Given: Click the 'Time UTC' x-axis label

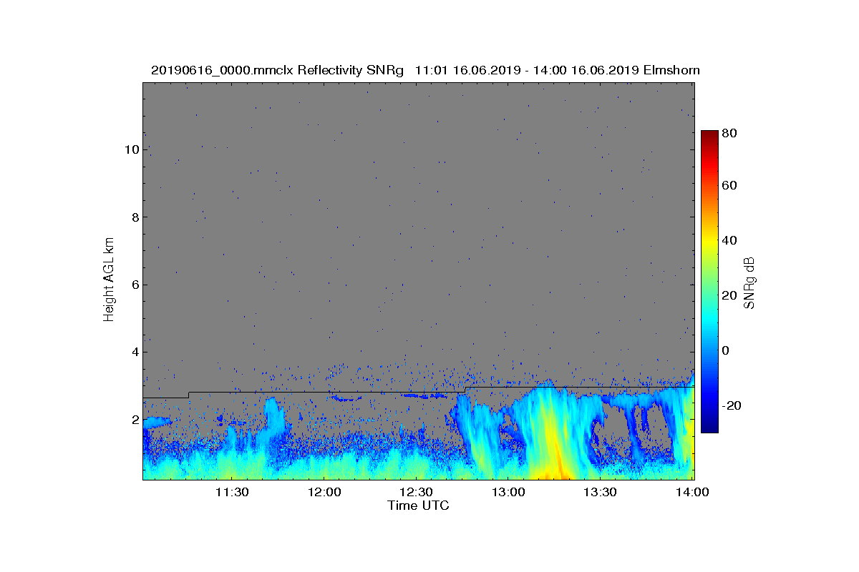Looking at the screenshot, I should [419, 506].
